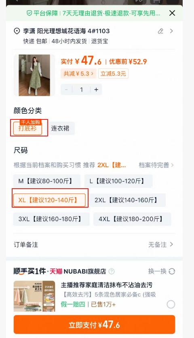Choose size M【建议80-100斤】
Image resolution: width=194 pixels, height=338 pixels.
tap(47, 181)
